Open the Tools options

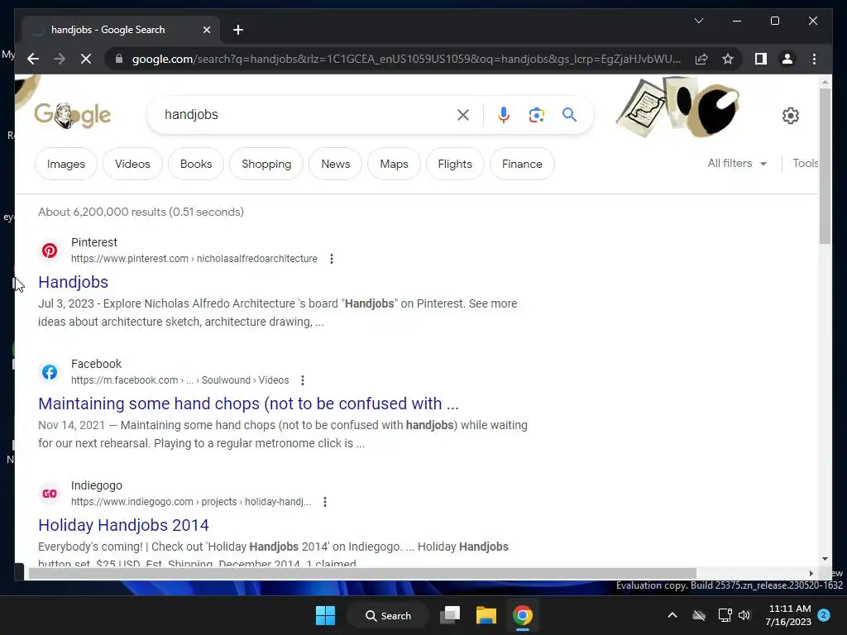click(x=806, y=163)
